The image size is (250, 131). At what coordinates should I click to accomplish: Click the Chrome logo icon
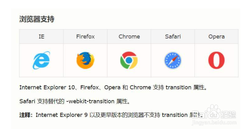pyautogui.click(x=129, y=60)
